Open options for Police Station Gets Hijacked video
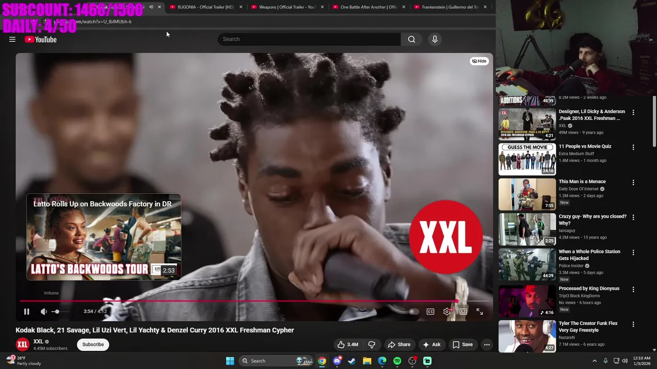Viewport: 657px width, 369px height. tap(633, 253)
